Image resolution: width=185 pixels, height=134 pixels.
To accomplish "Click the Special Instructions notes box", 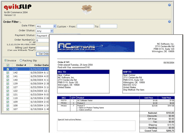I will 96,126.
